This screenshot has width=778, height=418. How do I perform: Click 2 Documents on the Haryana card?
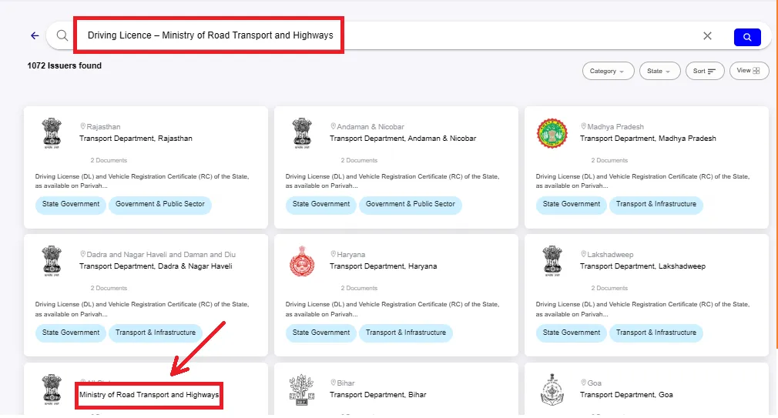359,288
